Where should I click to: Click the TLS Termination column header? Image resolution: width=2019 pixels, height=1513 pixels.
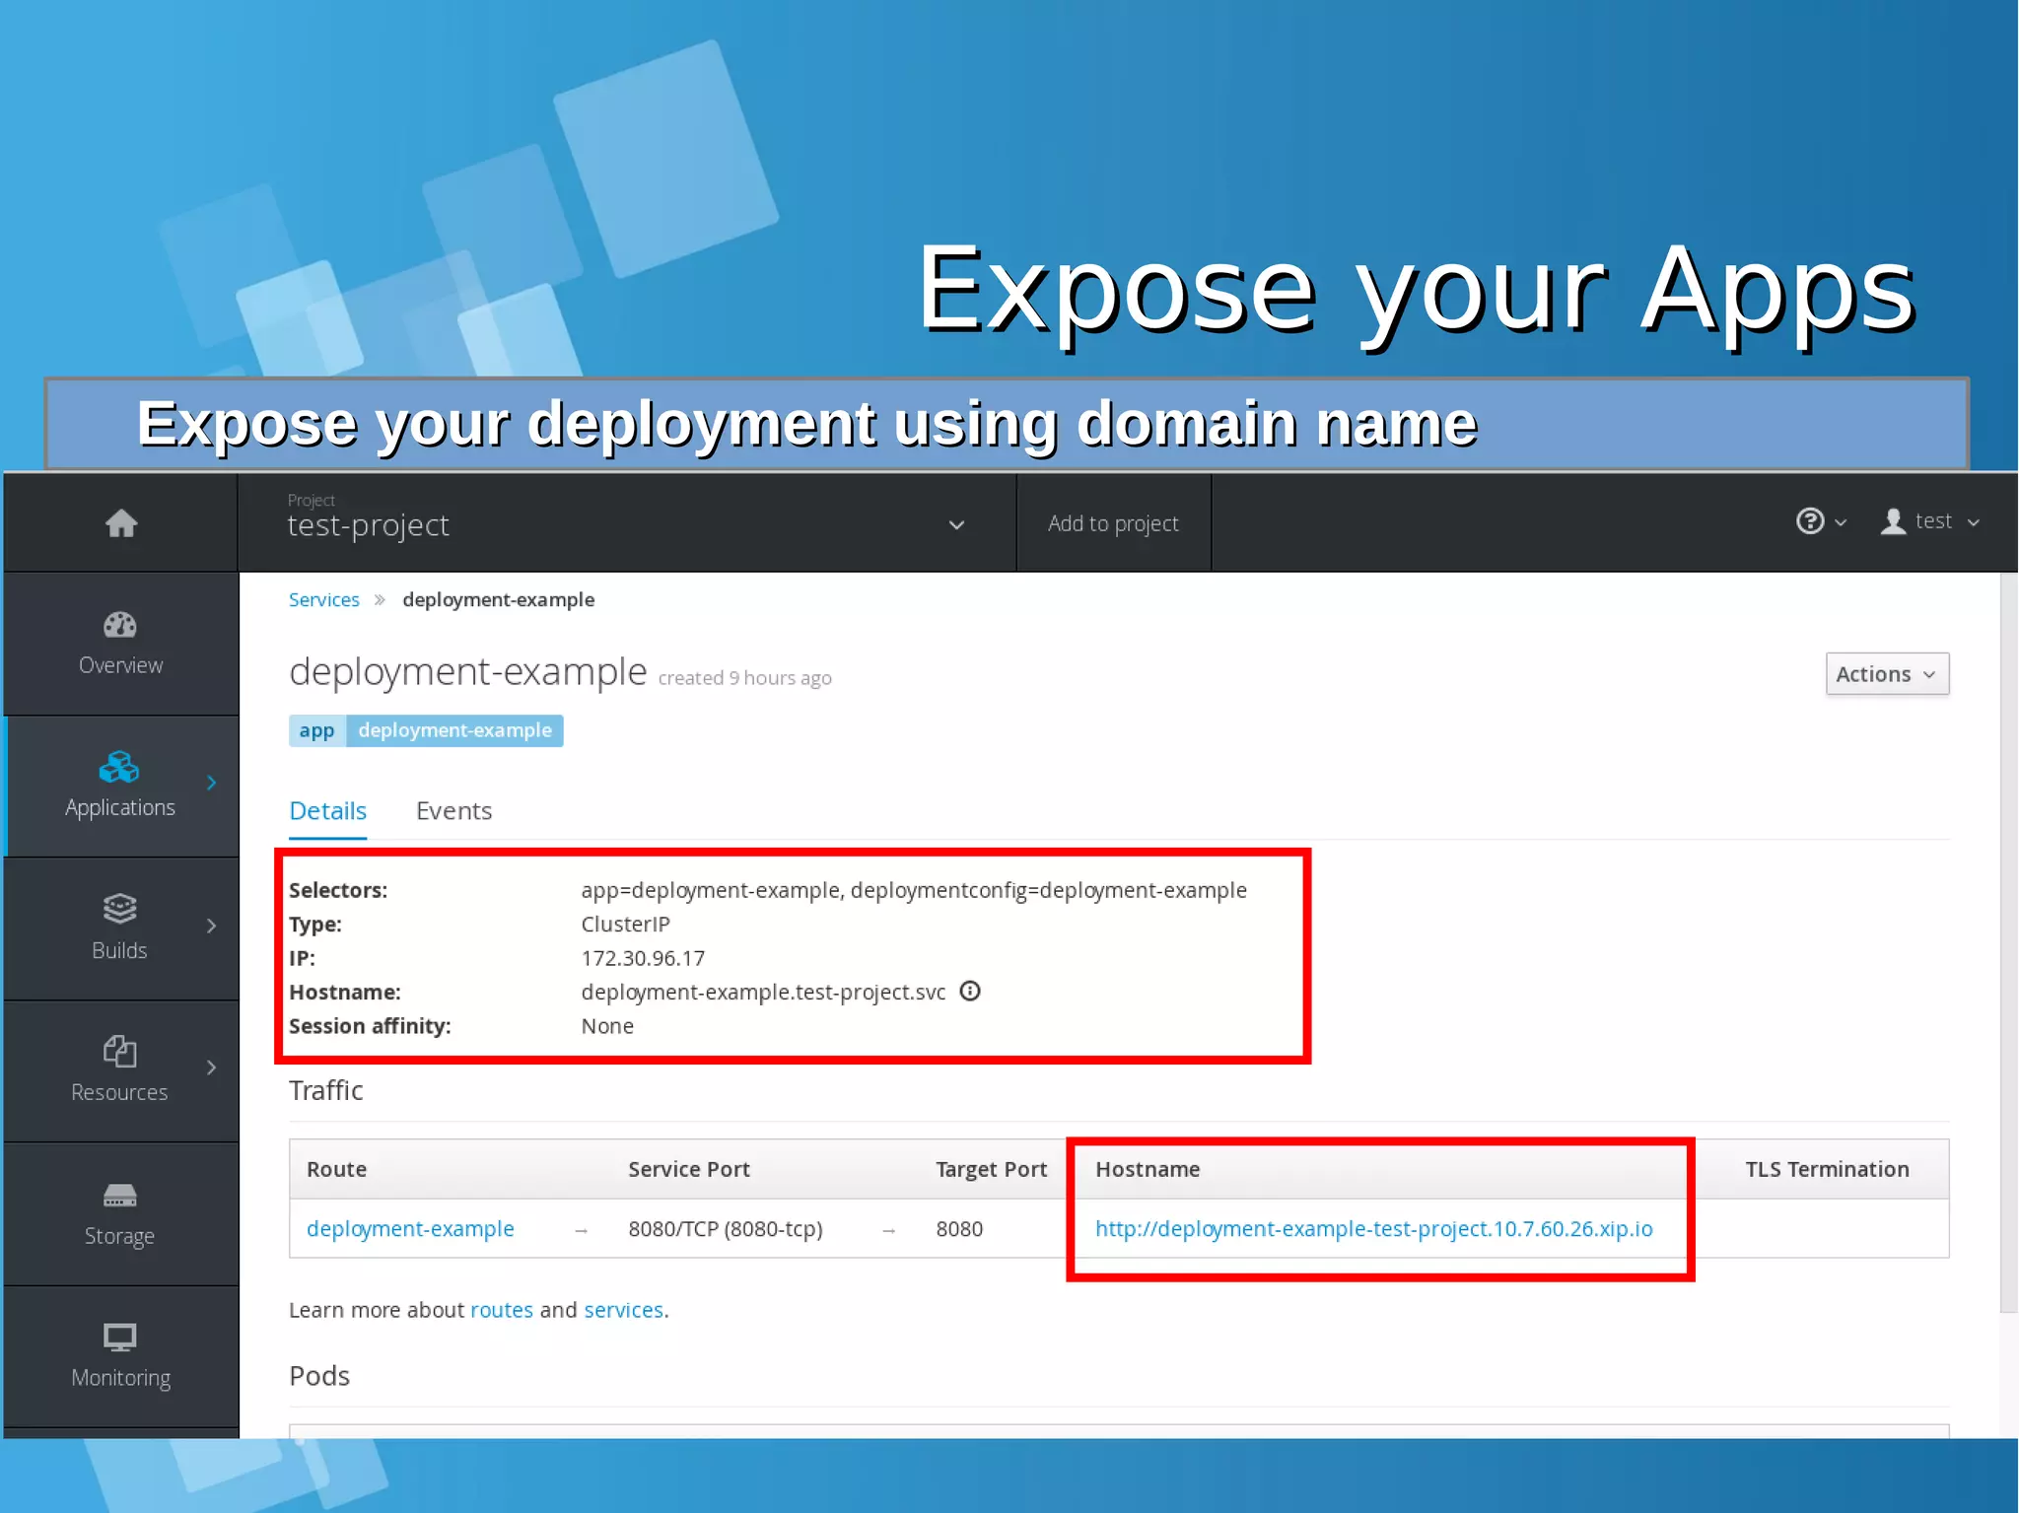point(1827,1170)
